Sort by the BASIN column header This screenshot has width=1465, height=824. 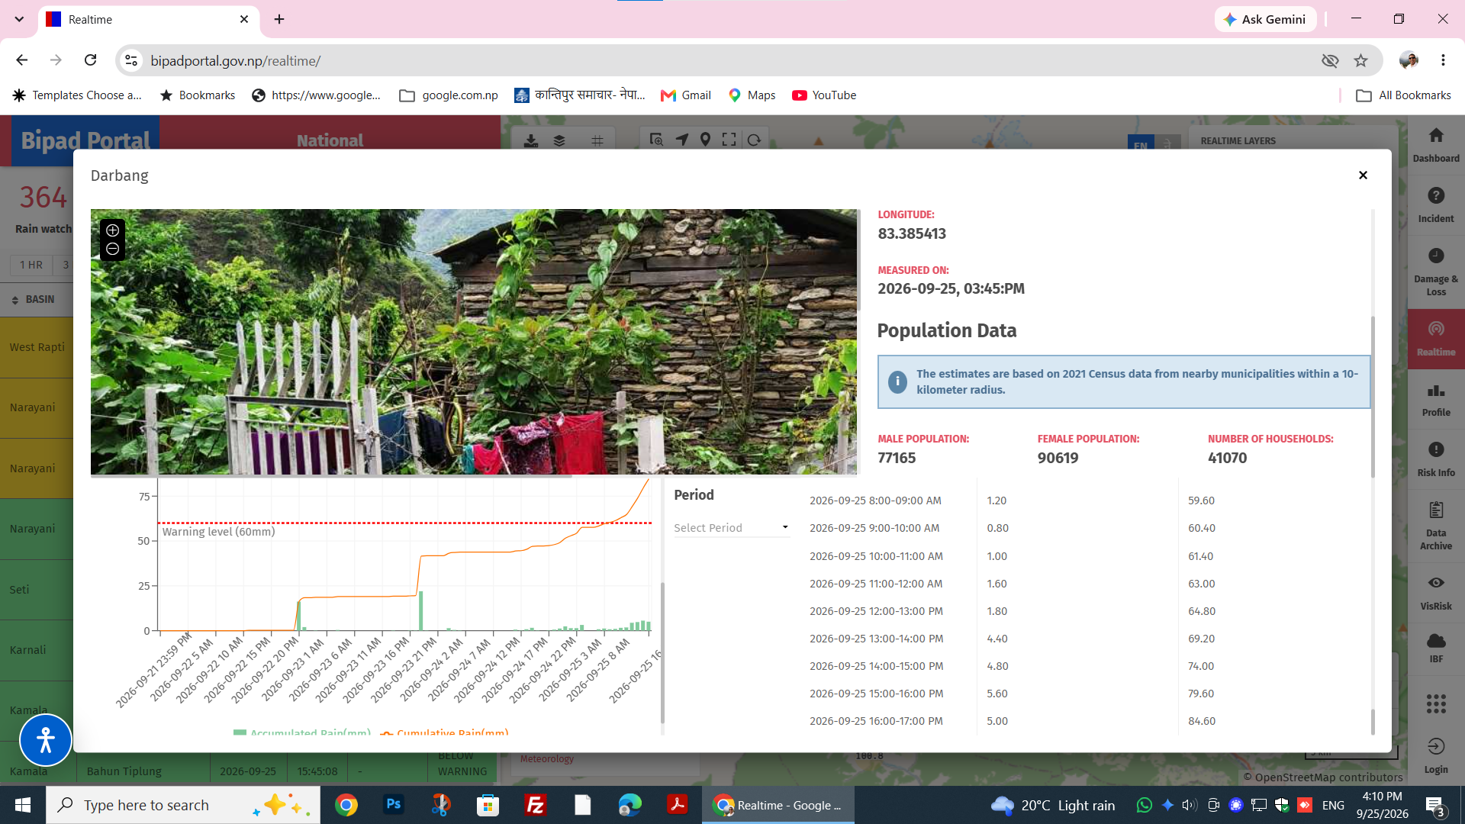[33, 299]
